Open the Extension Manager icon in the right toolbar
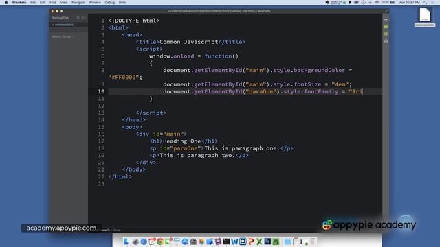The height and width of the screenshot is (247, 440). pyautogui.click(x=386, y=27)
